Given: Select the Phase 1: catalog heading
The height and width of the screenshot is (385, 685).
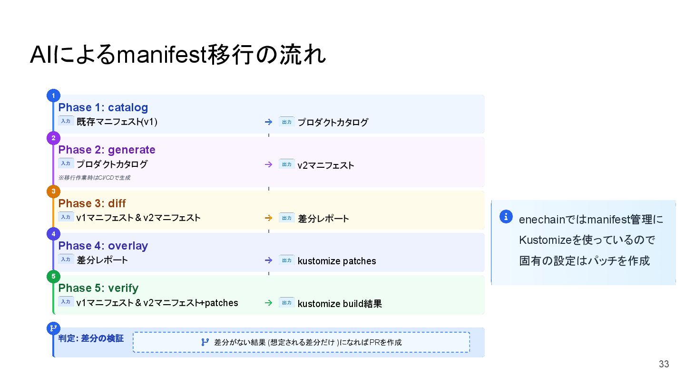Looking at the screenshot, I should point(103,107).
